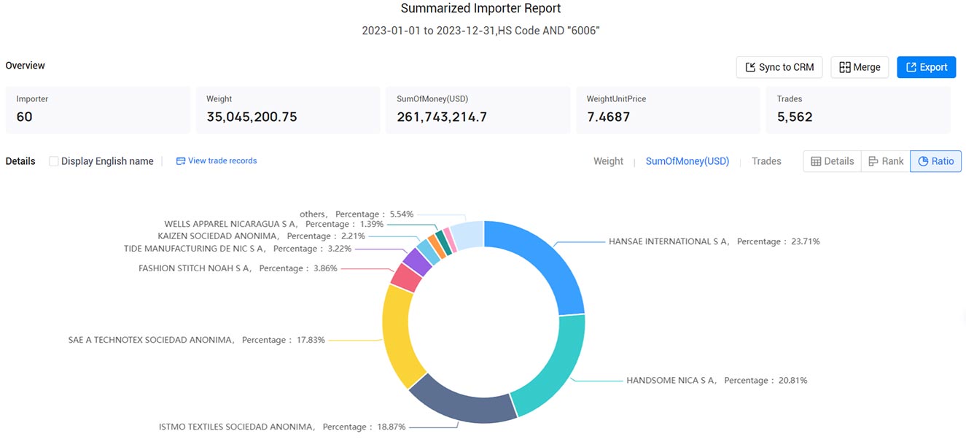Click the purple TIDE MANUFACTURING segment
The width and height of the screenshot is (966, 439).
(417, 261)
